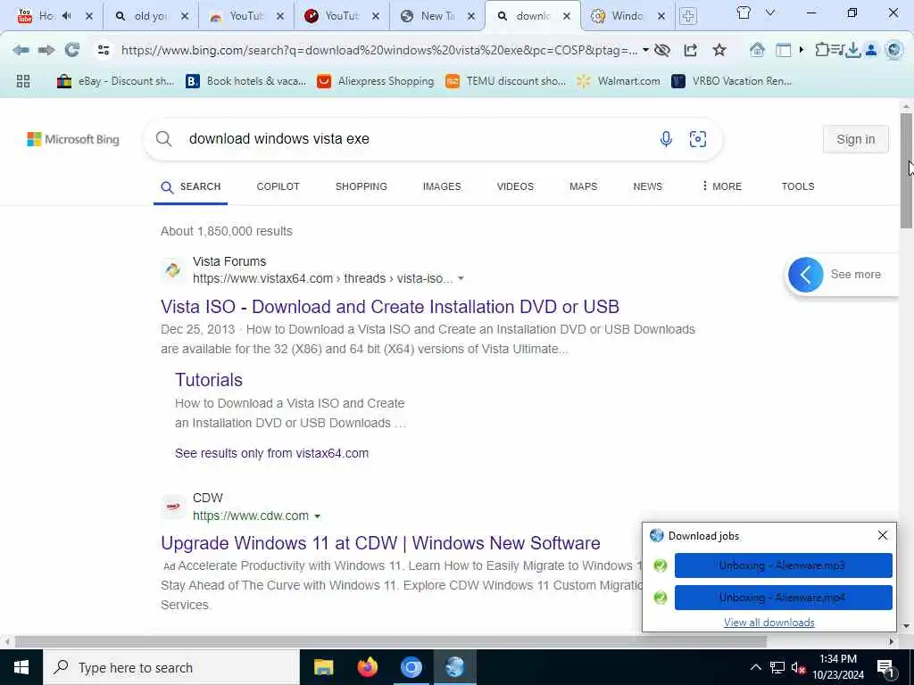The height and width of the screenshot is (685, 914).
Task: Go to the browser home page icon
Action: [757, 50]
